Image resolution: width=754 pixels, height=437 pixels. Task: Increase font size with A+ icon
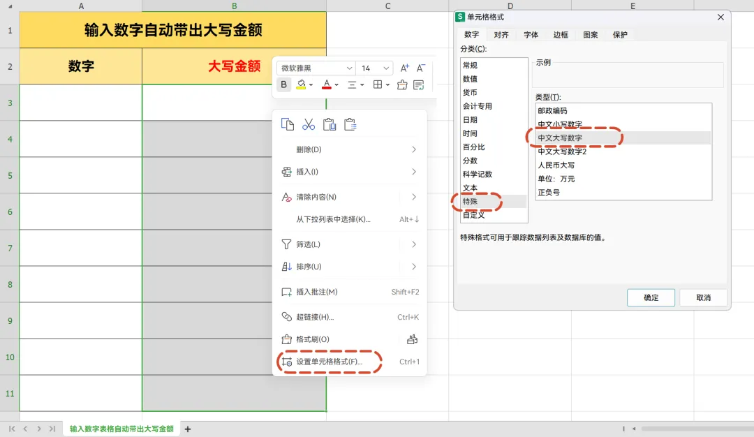coord(405,68)
